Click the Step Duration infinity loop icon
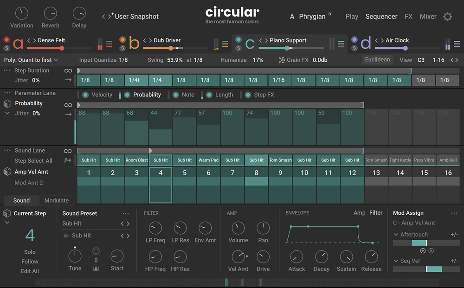 (68, 70)
